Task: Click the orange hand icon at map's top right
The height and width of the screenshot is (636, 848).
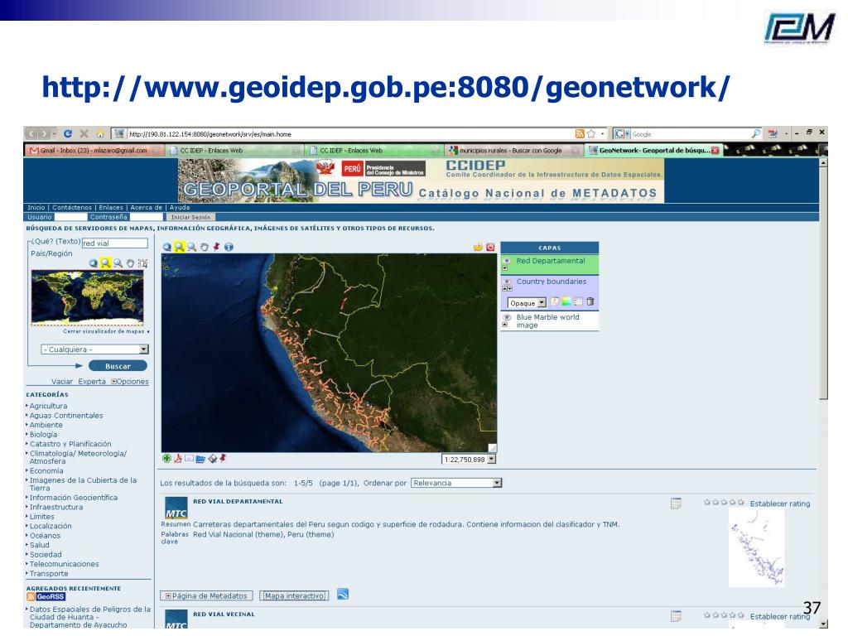Action: pos(478,247)
